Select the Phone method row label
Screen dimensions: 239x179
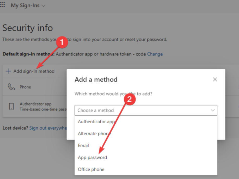(x=25, y=87)
